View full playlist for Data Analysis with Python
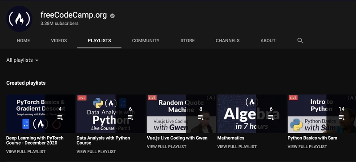The image size is (356, 162). [x=96, y=152]
